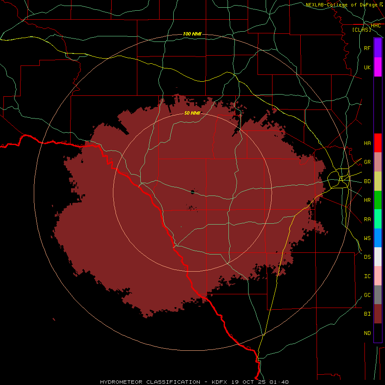Image resolution: width=385 pixels, height=385 pixels.
Task: Click the UK magenta legend swatch
Action: tap(378, 67)
